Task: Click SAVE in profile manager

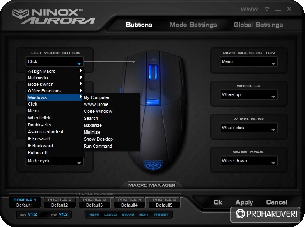Action: [x=128, y=215]
